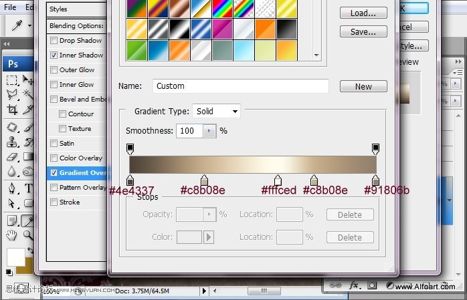Screen dimensions: 467x300
Task: Enable the Drop Shadow checkbox
Action: [x=54, y=41]
